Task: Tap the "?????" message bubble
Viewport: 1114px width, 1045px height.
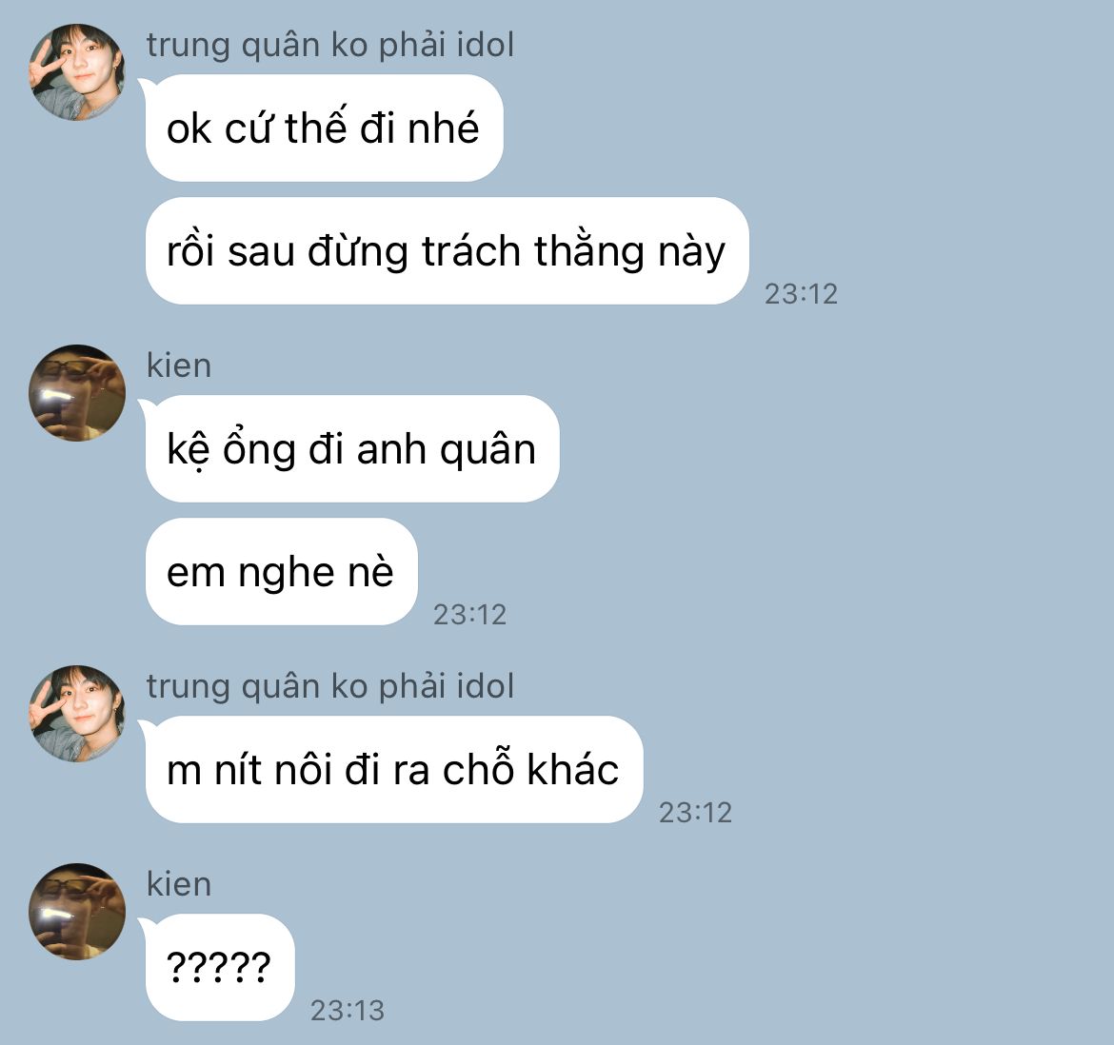Action: 220,968
